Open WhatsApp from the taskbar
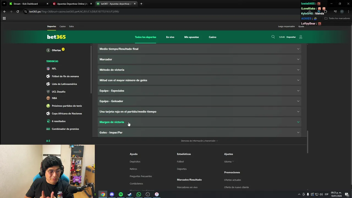This screenshot has width=352, height=198. click(139, 194)
